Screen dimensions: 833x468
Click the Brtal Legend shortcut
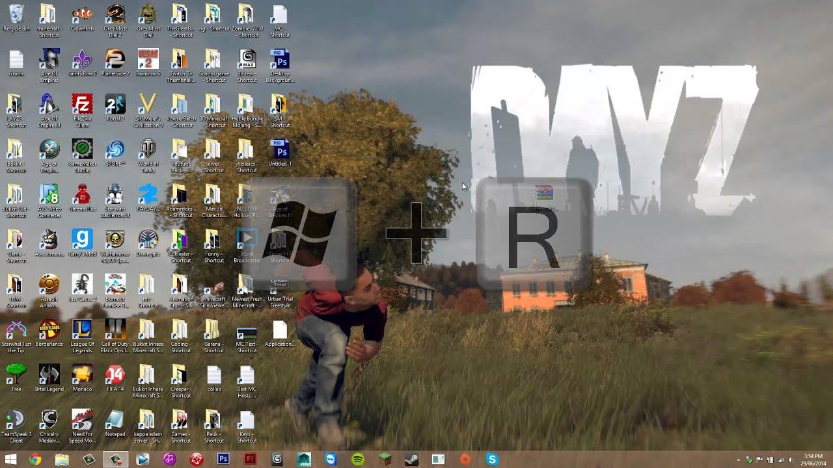point(49,378)
